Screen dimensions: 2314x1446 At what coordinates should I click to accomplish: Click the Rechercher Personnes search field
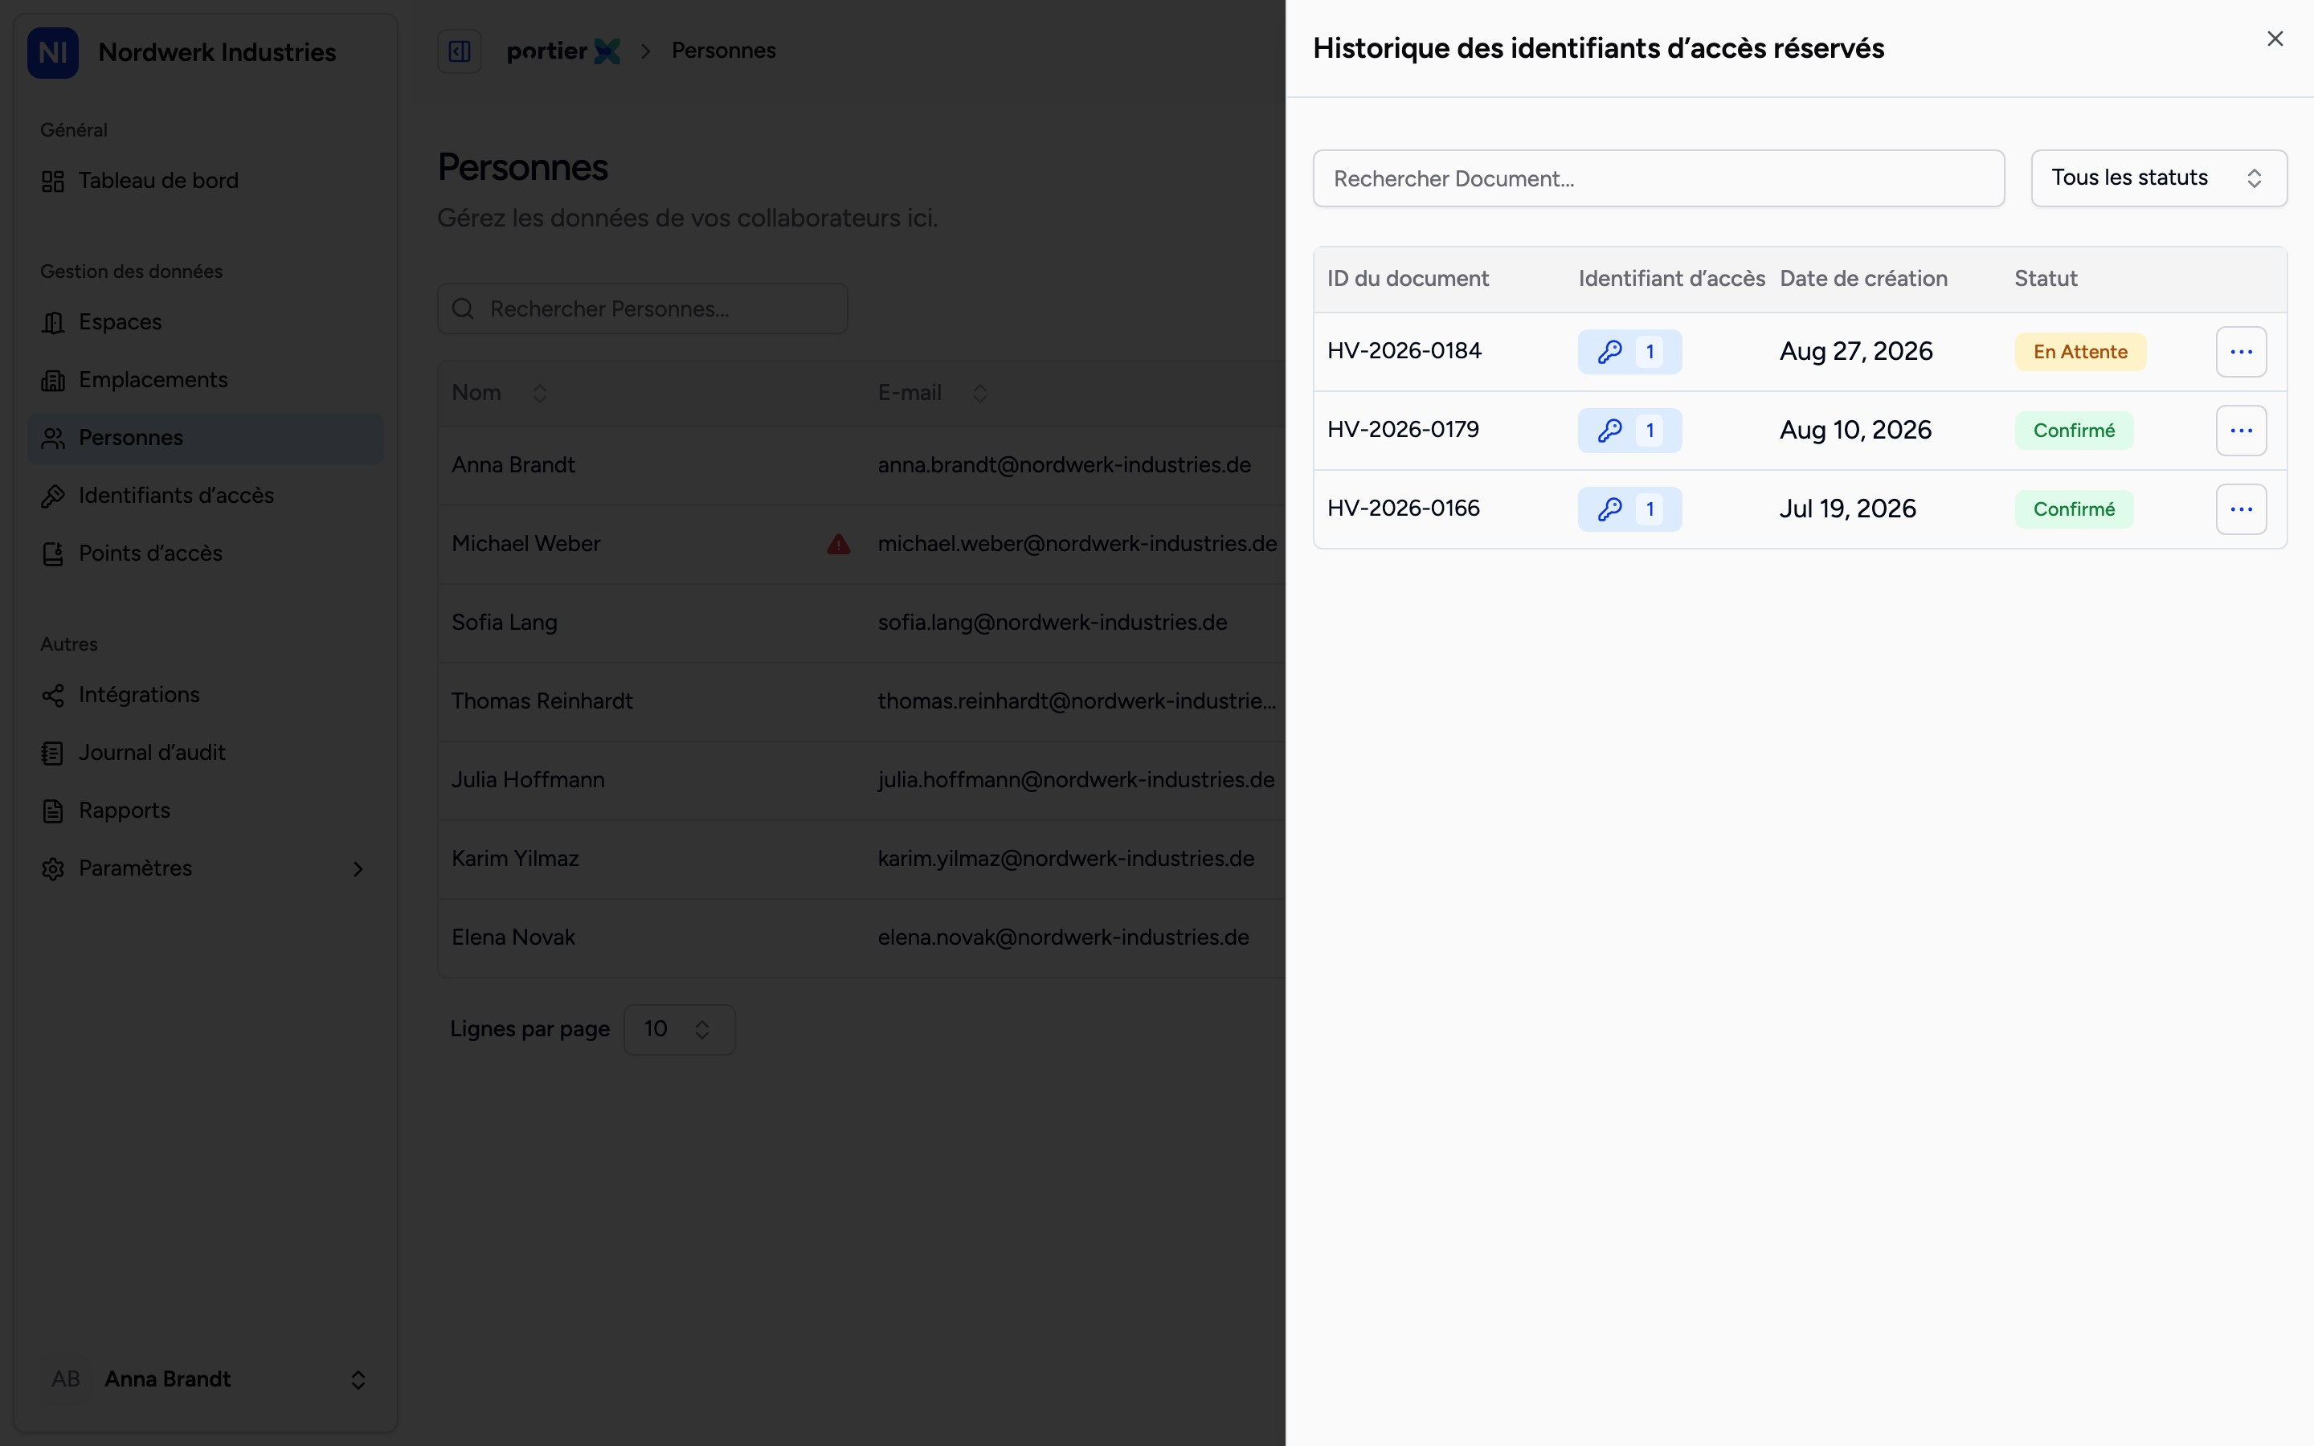pyautogui.click(x=642, y=309)
